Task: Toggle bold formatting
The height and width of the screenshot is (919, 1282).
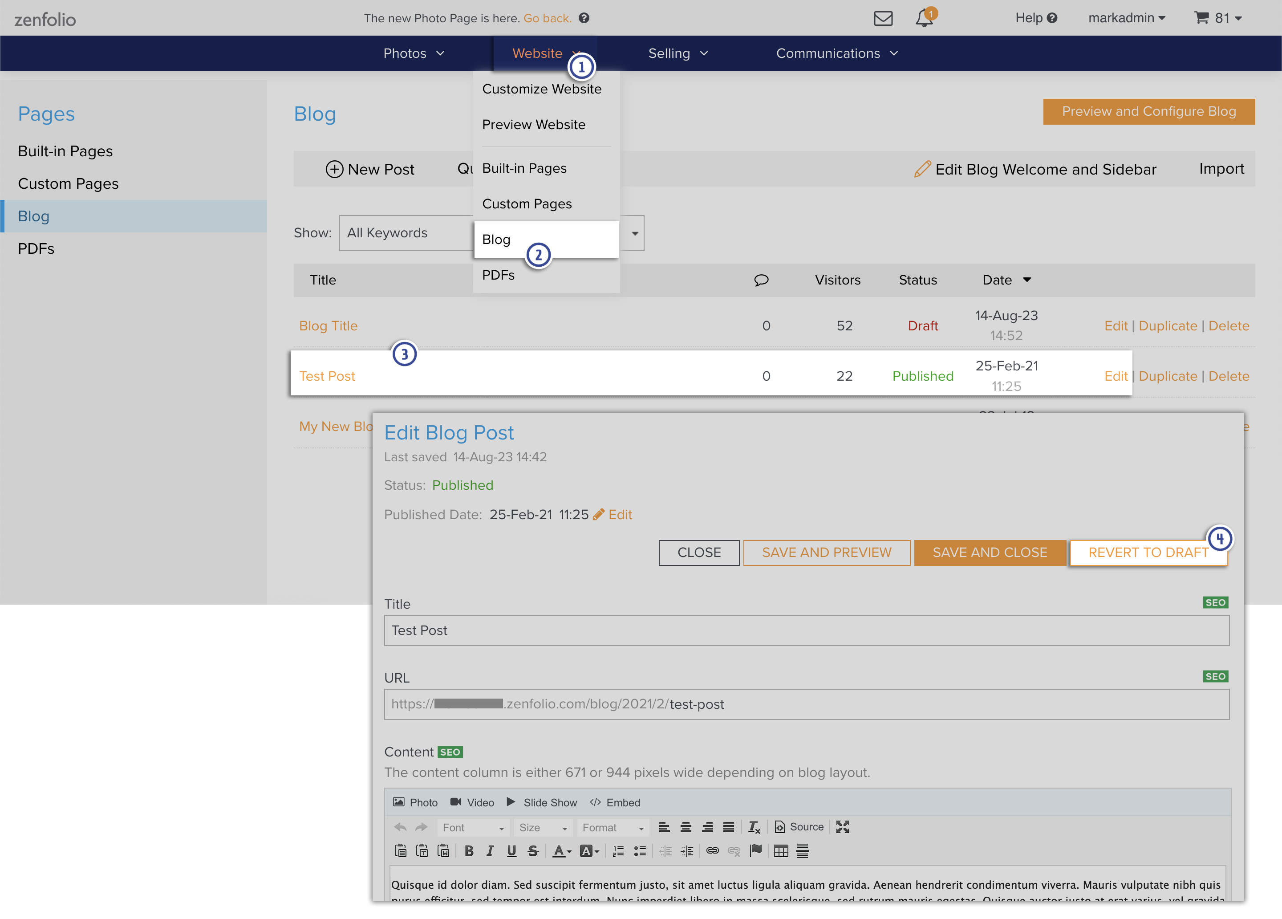Action: (x=469, y=850)
